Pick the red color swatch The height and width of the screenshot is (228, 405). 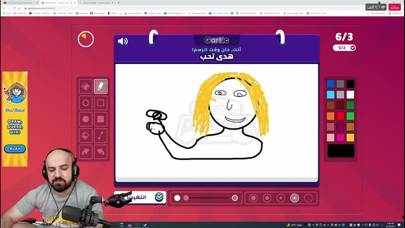coord(340,116)
